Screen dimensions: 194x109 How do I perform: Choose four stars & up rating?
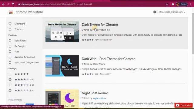[10, 79]
